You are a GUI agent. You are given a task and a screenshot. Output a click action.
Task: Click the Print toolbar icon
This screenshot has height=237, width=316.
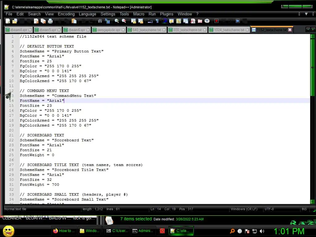[50, 21]
